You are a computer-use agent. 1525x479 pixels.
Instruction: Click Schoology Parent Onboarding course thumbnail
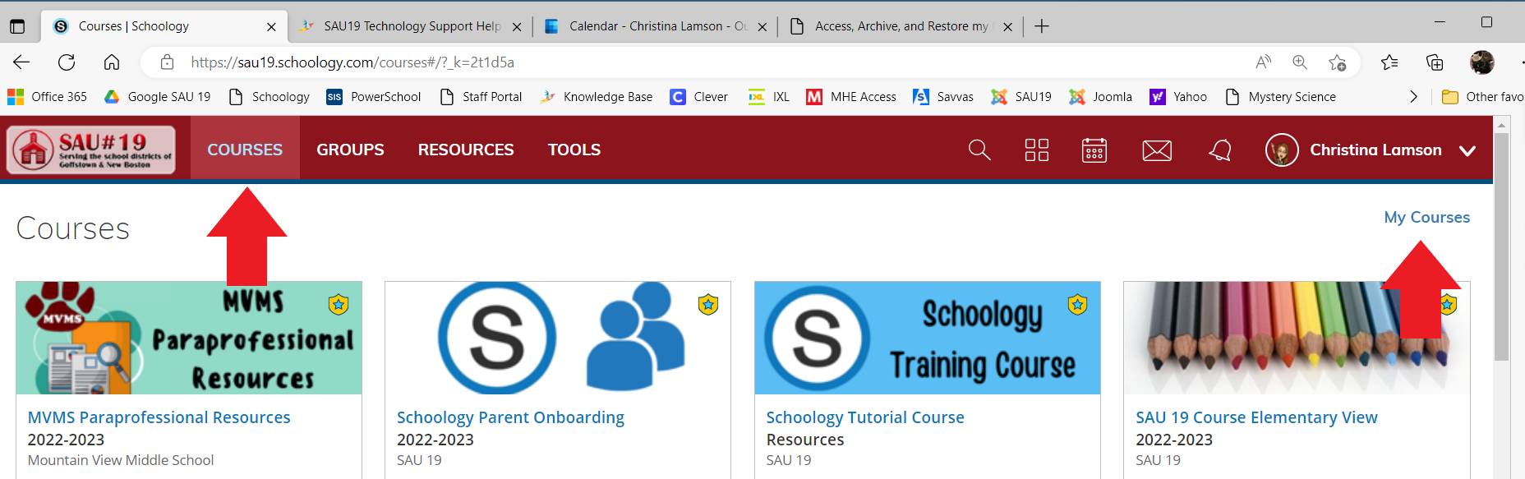coord(558,338)
